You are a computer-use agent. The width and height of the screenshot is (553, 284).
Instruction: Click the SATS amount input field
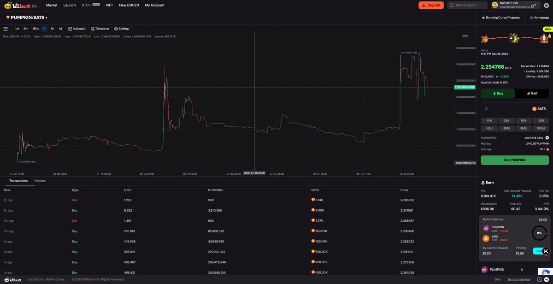pos(515,109)
